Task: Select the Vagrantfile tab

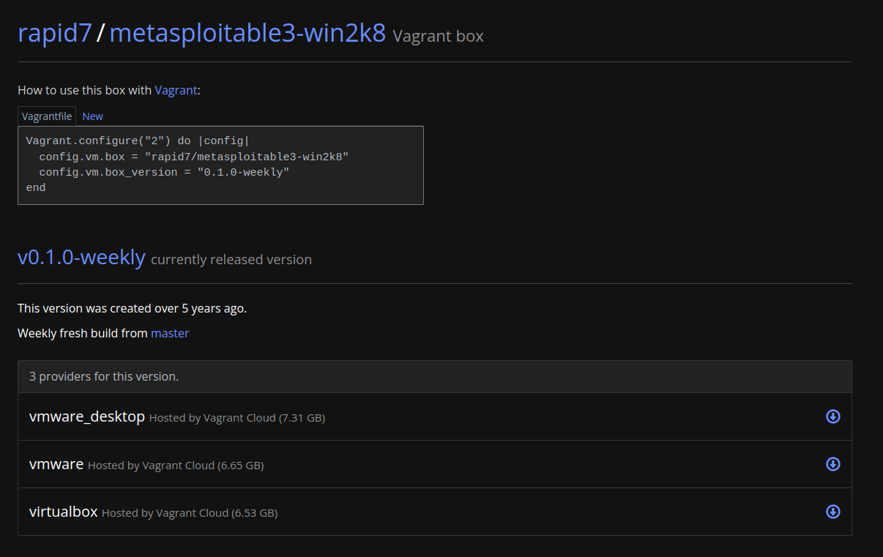Action: click(x=46, y=116)
